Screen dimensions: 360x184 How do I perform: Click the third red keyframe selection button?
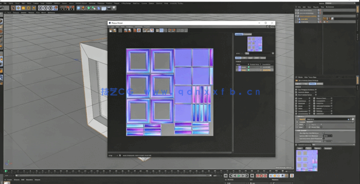coord(266,175)
